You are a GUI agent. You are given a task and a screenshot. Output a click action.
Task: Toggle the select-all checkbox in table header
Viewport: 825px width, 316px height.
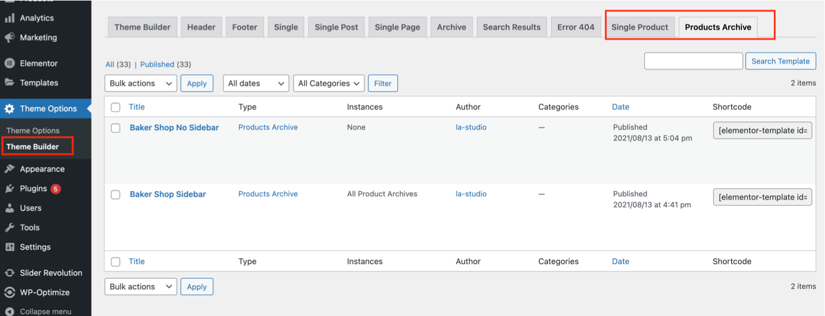(116, 107)
